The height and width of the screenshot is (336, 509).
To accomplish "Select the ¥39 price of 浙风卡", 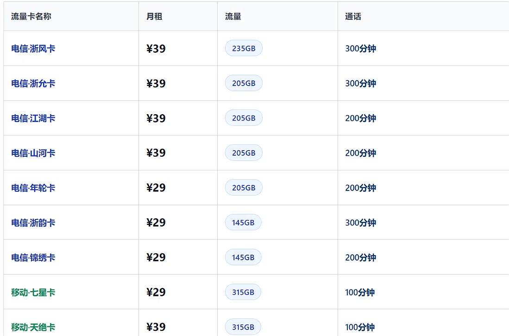I will click(x=156, y=49).
